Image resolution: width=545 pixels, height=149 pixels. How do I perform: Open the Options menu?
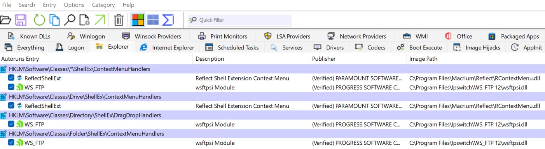click(x=74, y=5)
